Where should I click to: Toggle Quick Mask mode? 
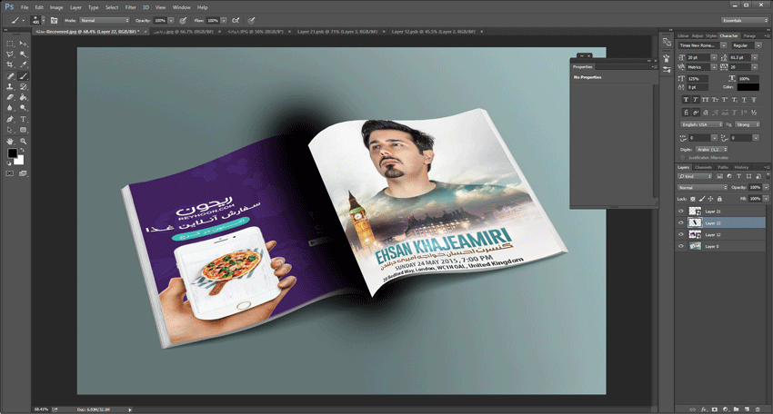tap(10, 173)
